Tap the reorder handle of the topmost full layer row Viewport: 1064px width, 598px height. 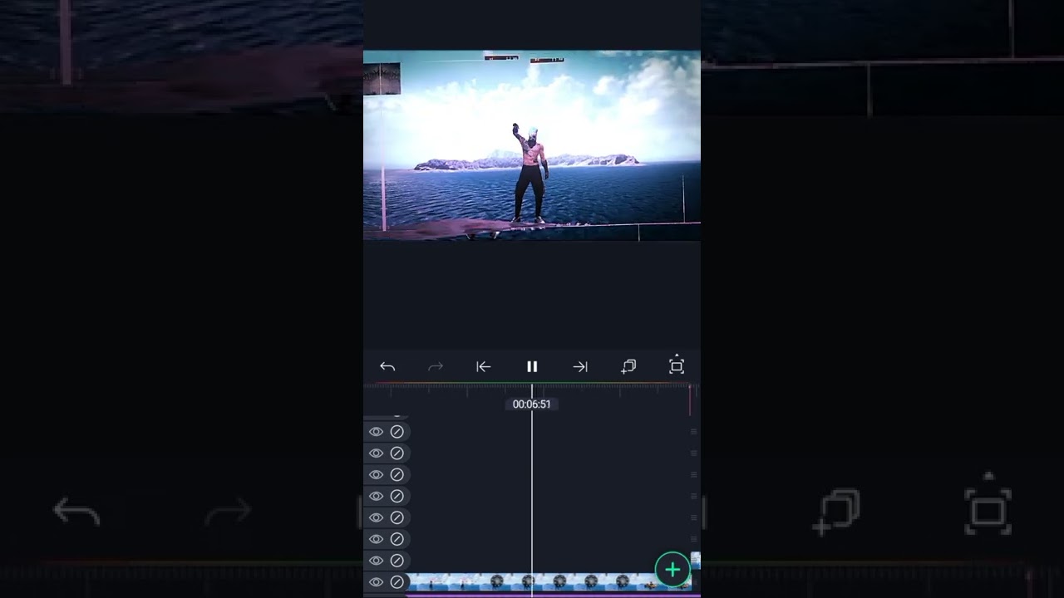tap(693, 432)
